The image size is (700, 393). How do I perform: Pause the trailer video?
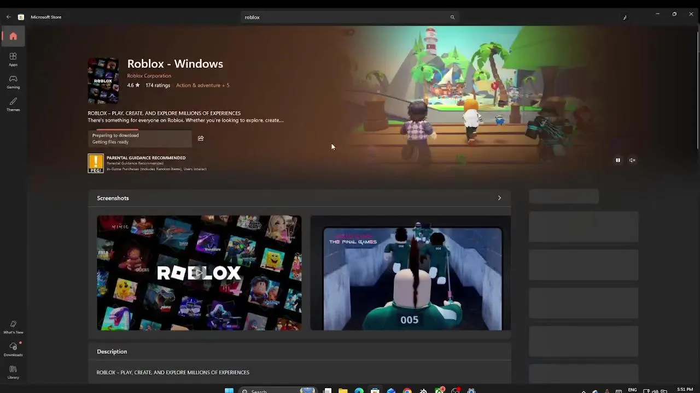tap(618, 160)
